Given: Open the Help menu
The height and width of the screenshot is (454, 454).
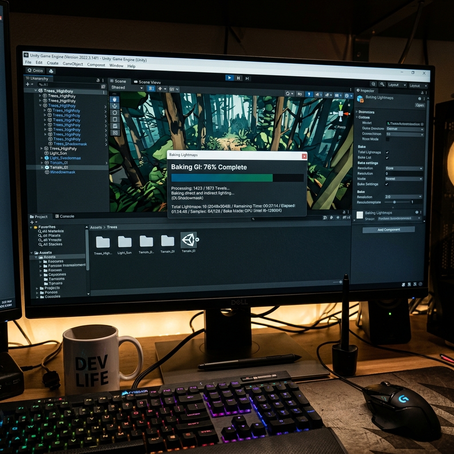Looking at the screenshot, I should tap(131, 67).
